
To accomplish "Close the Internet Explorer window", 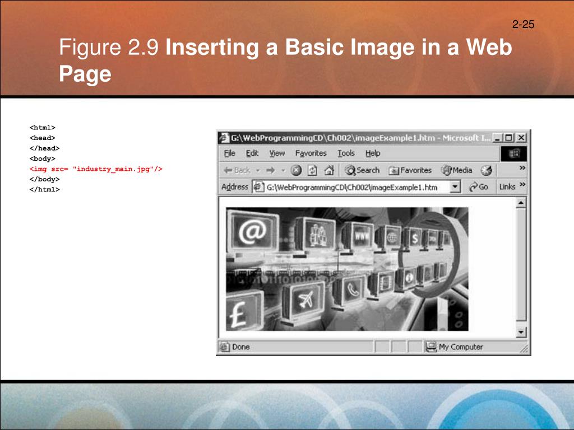I will (521, 138).
